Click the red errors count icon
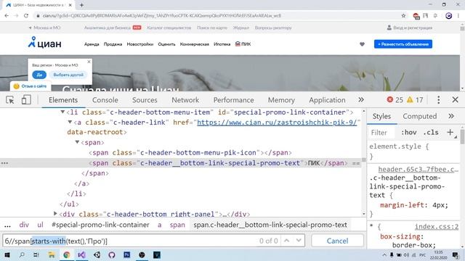 point(390,100)
